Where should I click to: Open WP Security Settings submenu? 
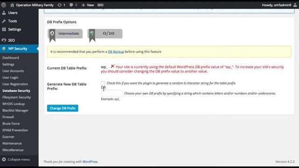click(8, 64)
